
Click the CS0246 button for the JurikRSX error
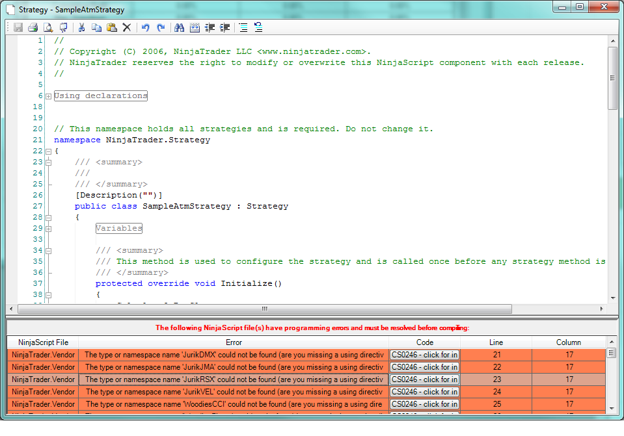point(425,379)
